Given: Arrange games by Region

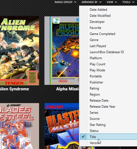Looking at the screenshot, I should [108, 94].
